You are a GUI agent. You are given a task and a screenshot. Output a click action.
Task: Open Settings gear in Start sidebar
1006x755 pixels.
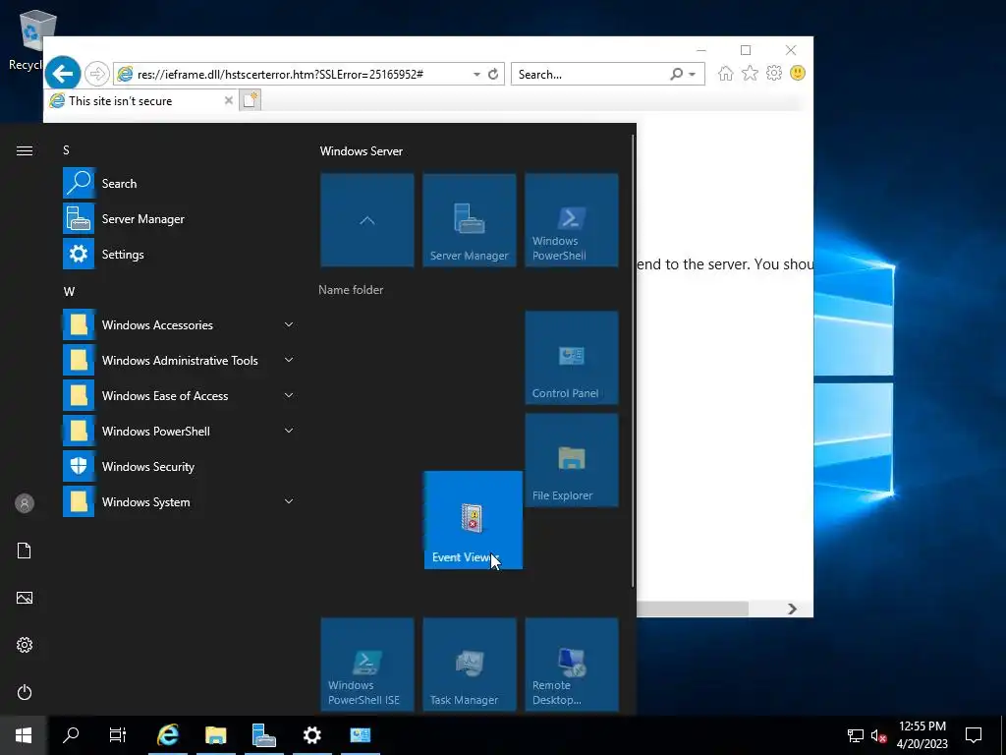tap(25, 645)
